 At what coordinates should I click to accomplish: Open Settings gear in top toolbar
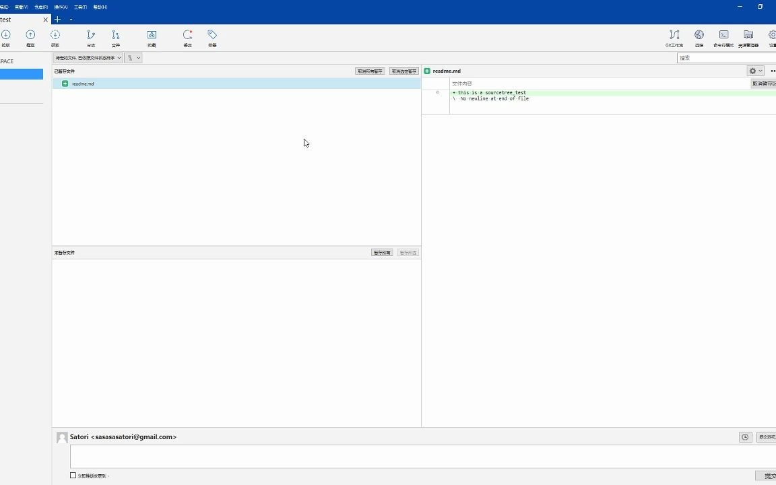(772, 38)
